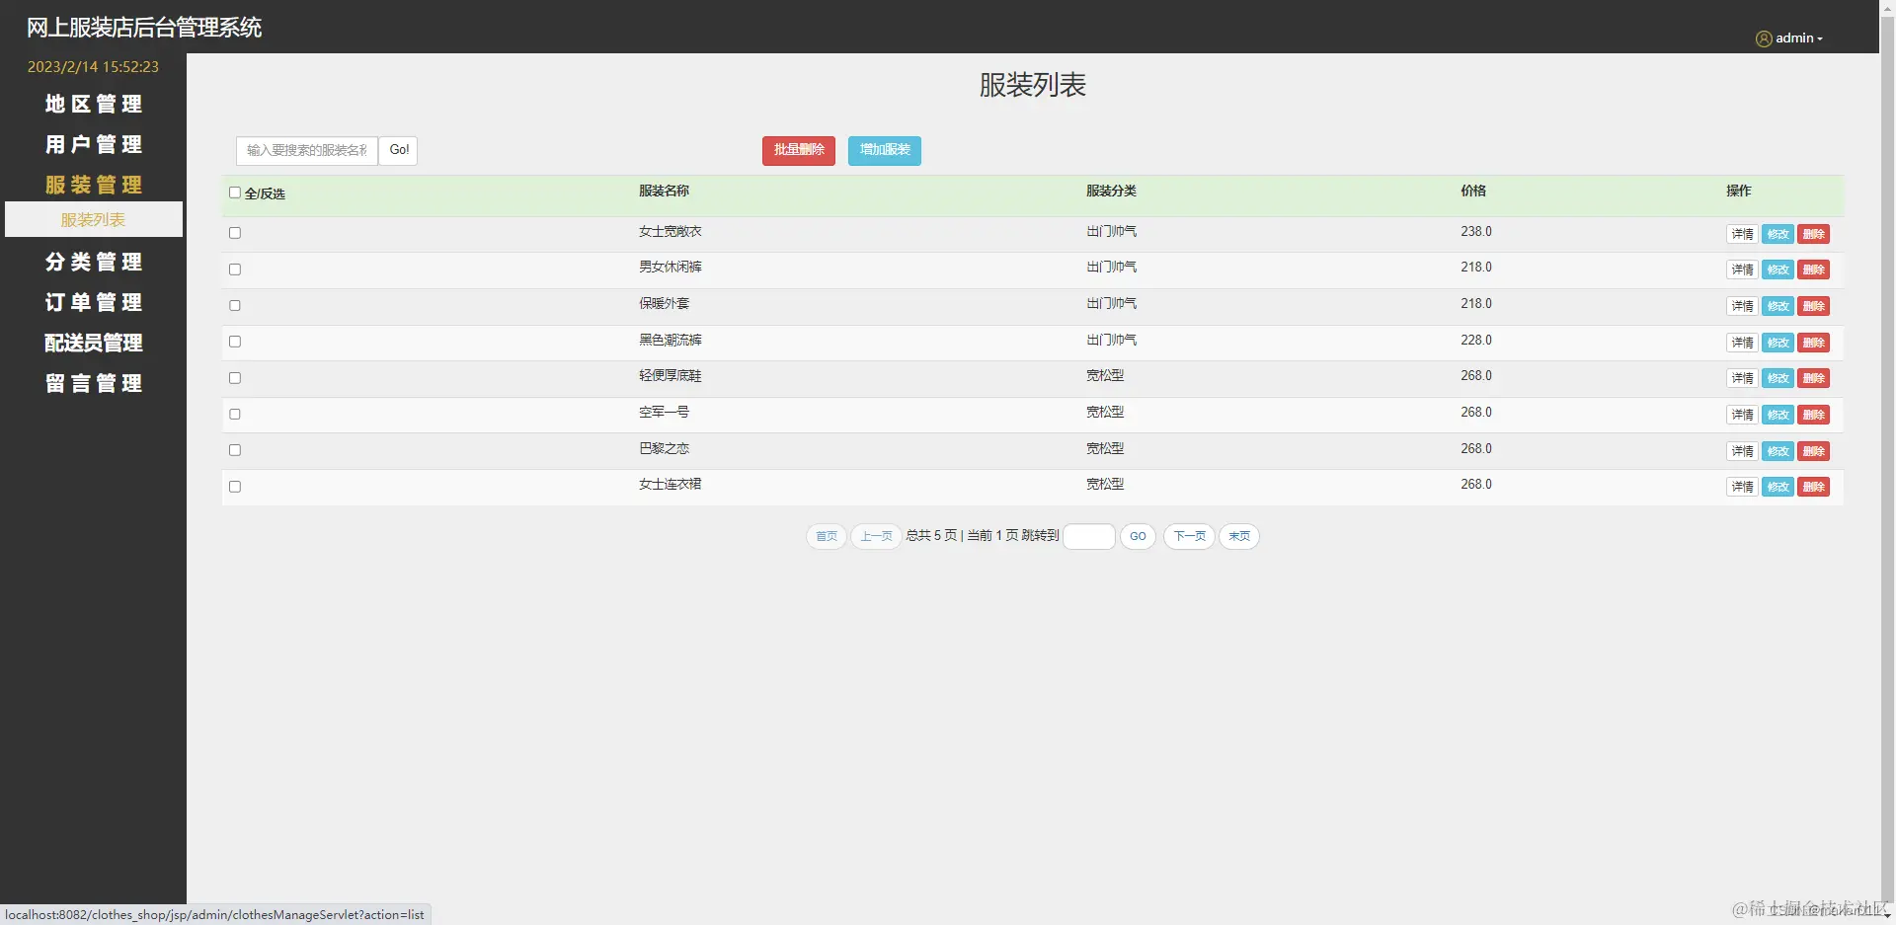The width and height of the screenshot is (1896, 925).
Task: Expand 配送员管理 sidebar menu
Action: pyautogui.click(x=94, y=343)
